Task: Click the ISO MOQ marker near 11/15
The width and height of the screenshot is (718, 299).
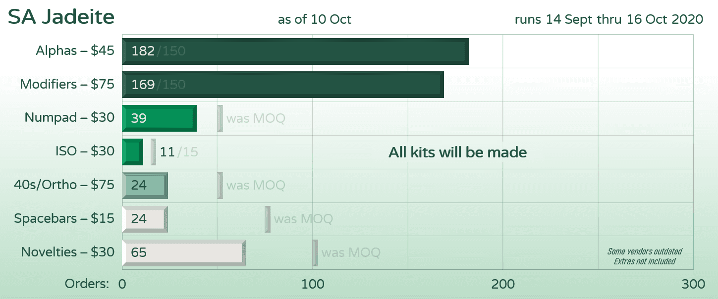Action: coord(153,151)
